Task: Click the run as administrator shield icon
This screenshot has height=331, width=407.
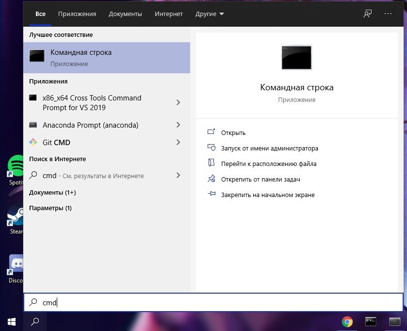Action: click(x=212, y=148)
